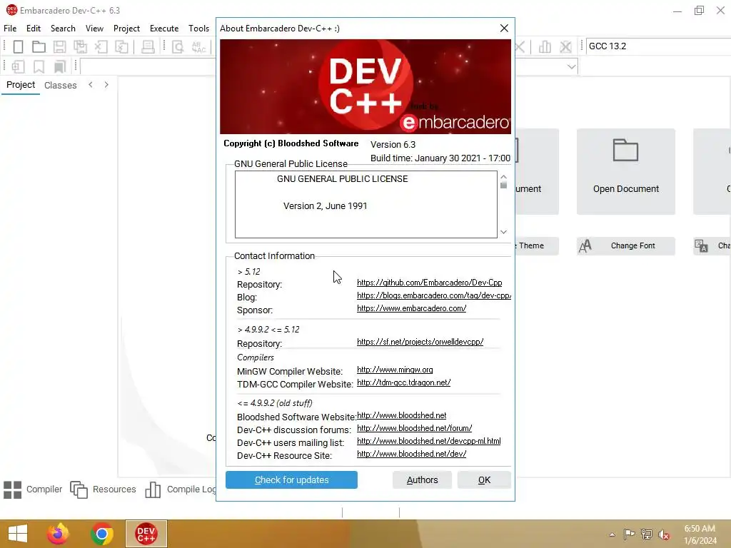
Task: Click the Goto bookmark filled icon
Action: (60, 66)
